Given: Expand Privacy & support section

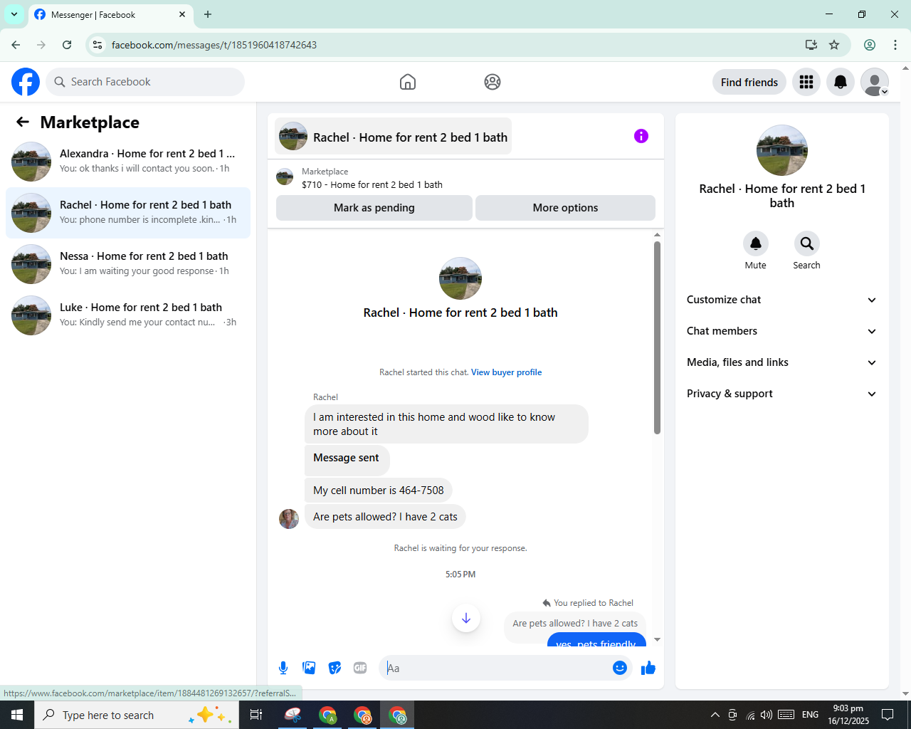Looking at the screenshot, I should coord(781,394).
